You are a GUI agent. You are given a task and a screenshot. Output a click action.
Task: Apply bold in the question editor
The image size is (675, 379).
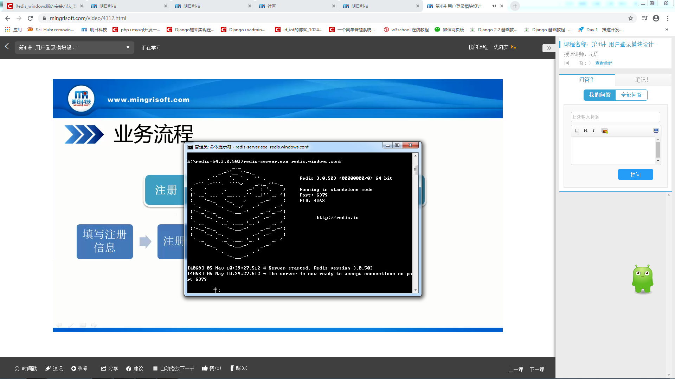(586, 131)
